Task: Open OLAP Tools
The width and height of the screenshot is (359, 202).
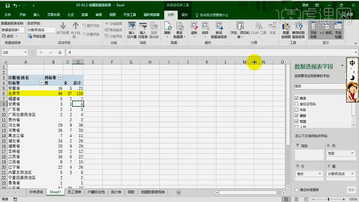Action: click(x=259, y=30)
